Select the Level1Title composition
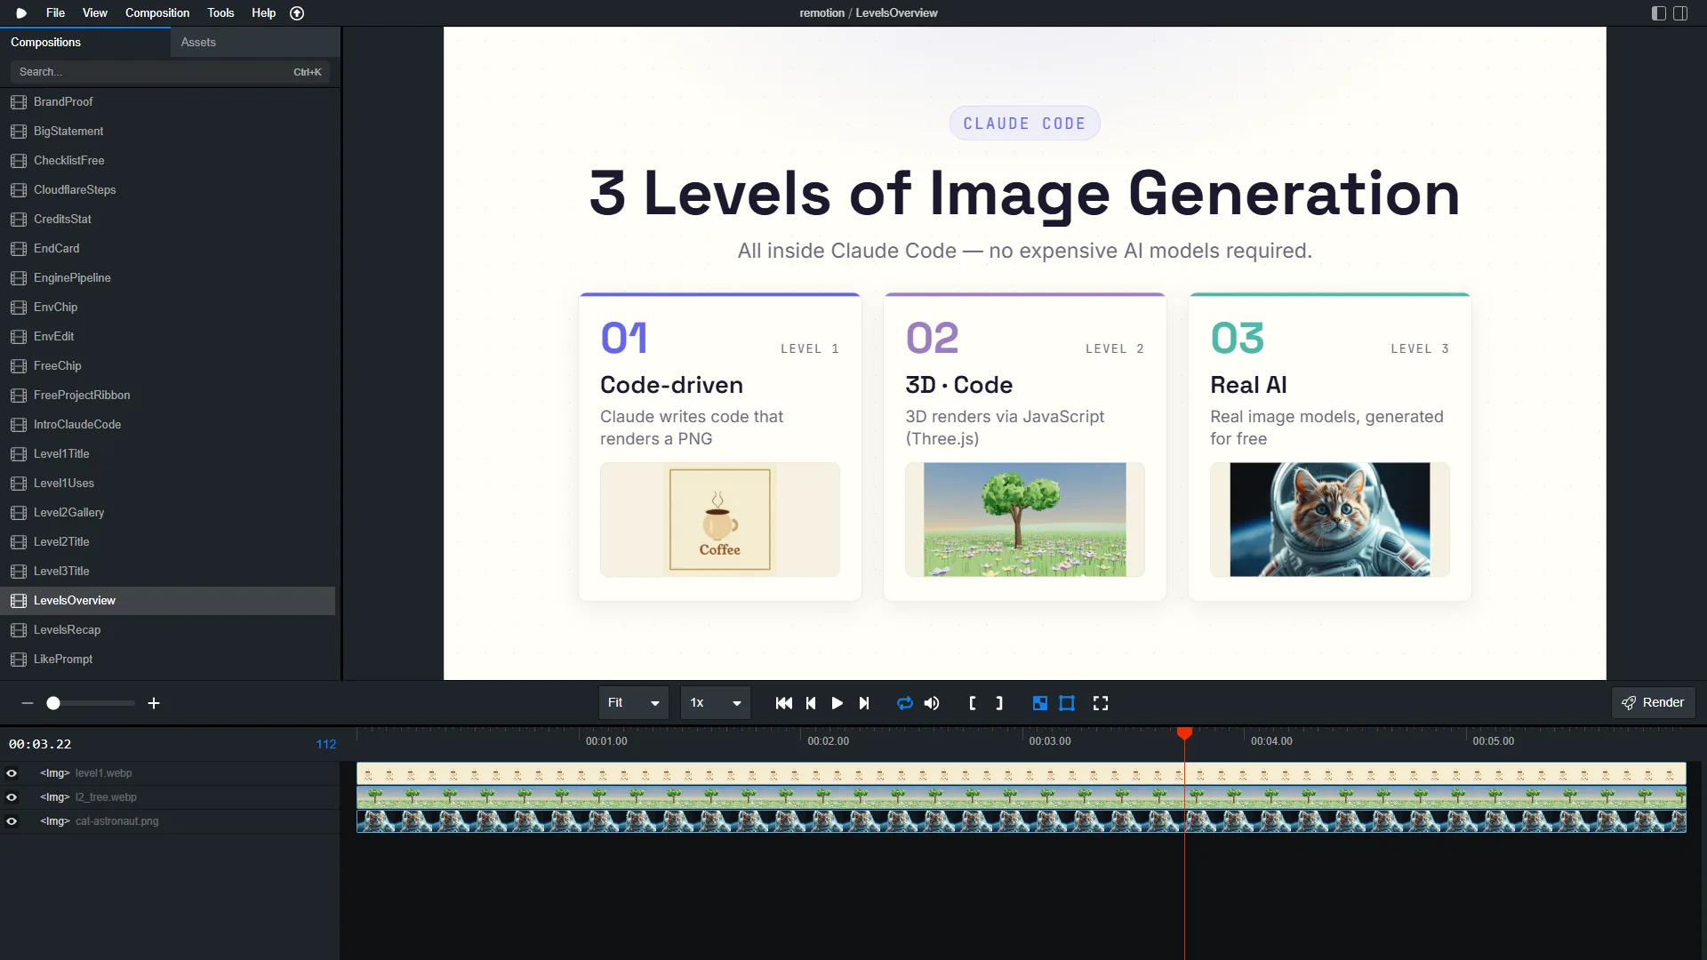The image size is (1707, 960). (168, 454)
